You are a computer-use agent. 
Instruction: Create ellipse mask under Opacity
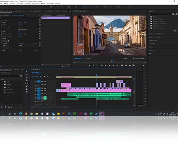(2, 41)
